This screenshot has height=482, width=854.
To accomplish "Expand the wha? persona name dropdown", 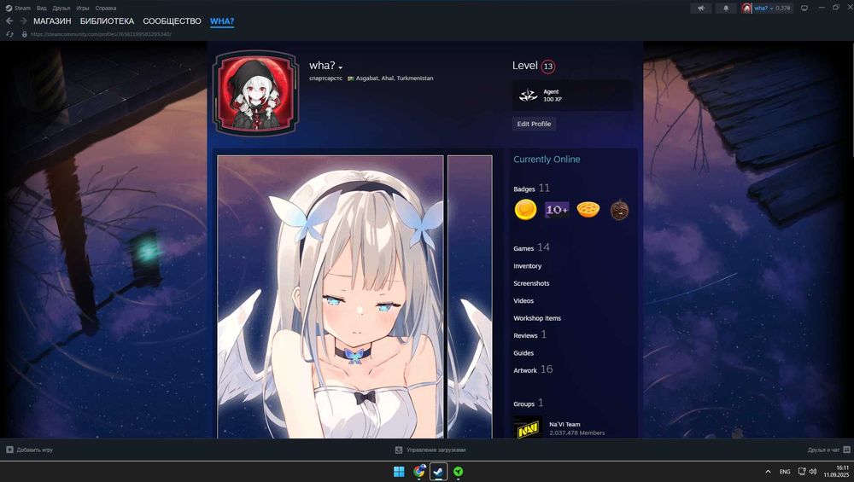I will tap(341, 67).
